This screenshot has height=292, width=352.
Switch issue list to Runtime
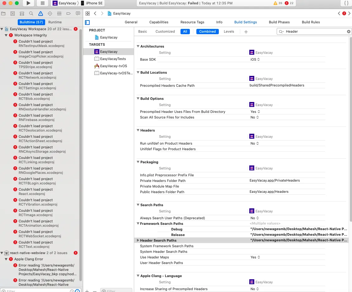[x=55, y=22]
